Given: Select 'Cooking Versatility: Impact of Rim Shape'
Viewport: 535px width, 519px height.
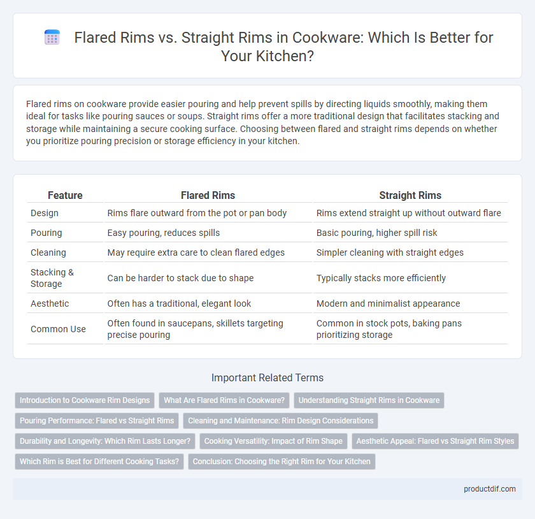Looking at the screenshot, I should pos(273,441).
